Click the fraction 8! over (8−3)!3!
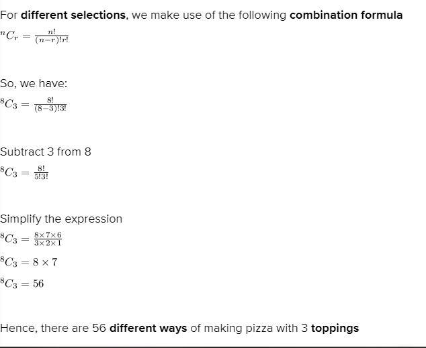 pyautogui.click(x=50, y=106)
